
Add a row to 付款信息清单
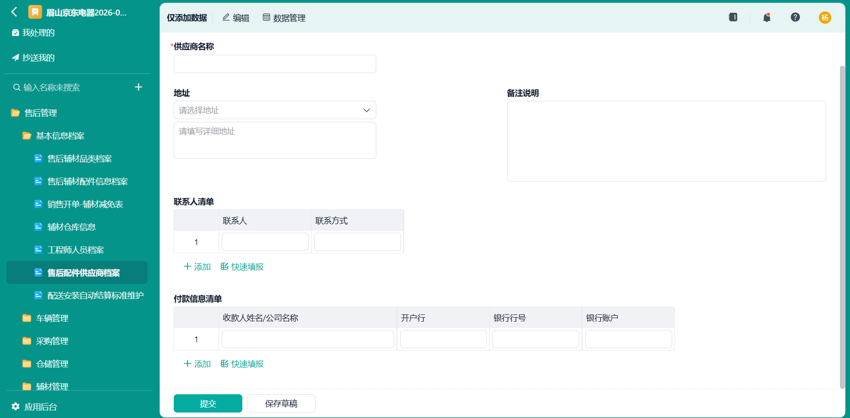[197, 364]
